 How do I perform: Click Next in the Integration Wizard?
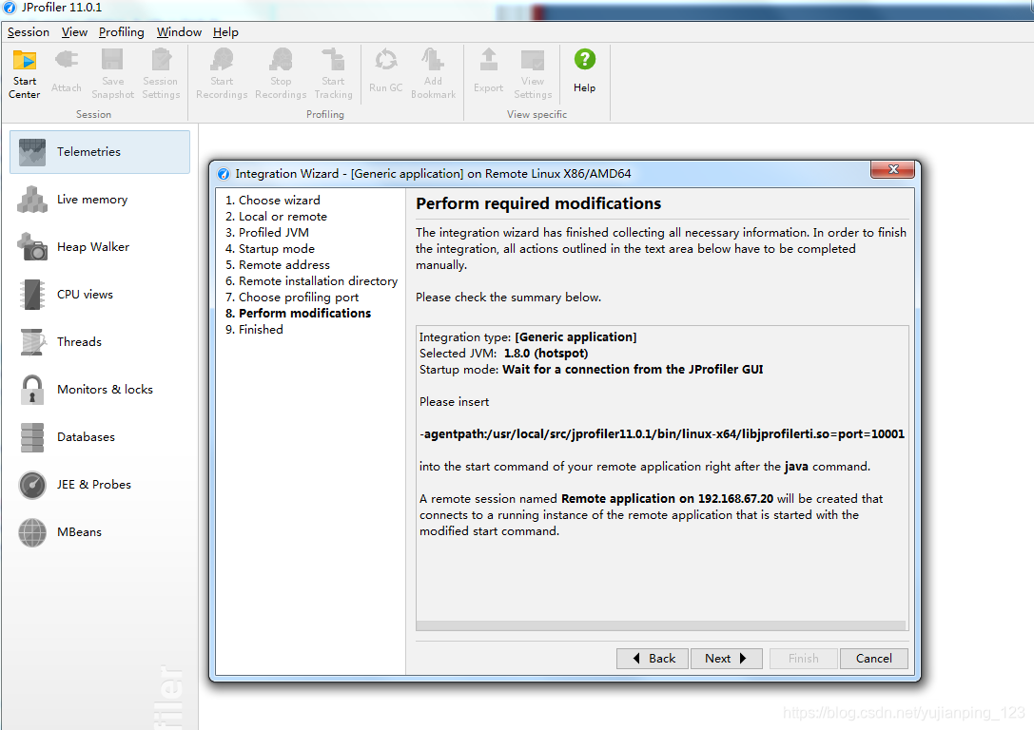click(x=726, y=658)
